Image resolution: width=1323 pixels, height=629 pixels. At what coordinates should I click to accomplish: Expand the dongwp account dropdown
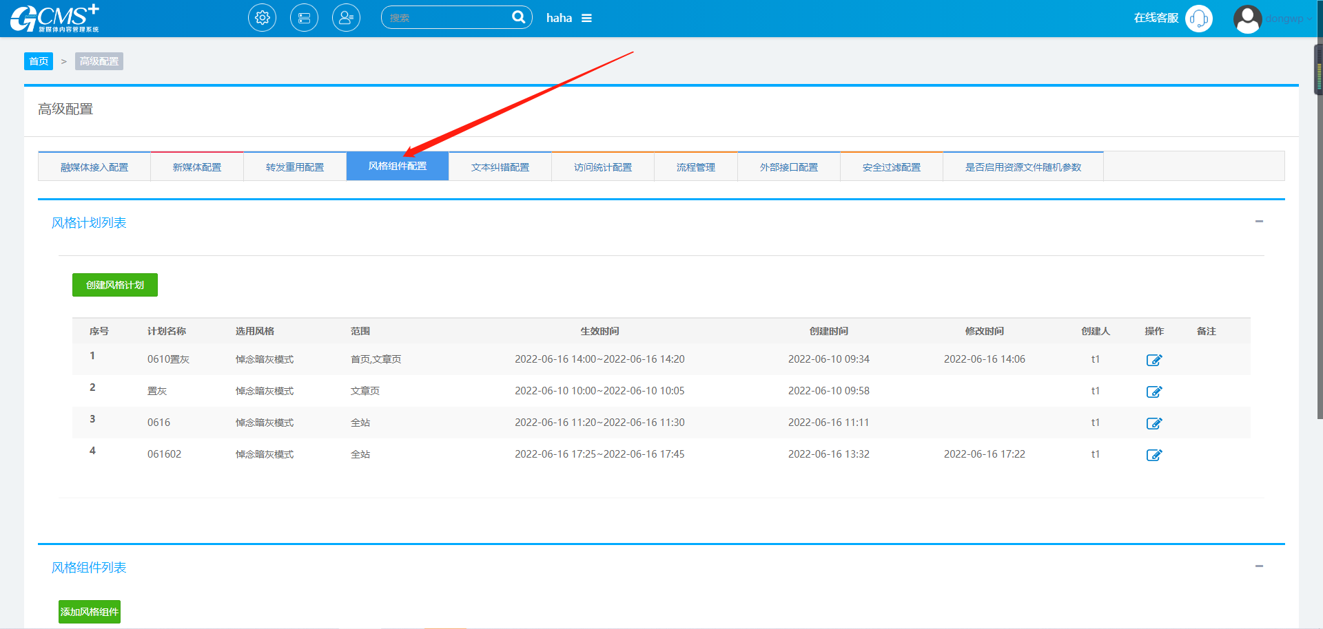(1289, 19)
